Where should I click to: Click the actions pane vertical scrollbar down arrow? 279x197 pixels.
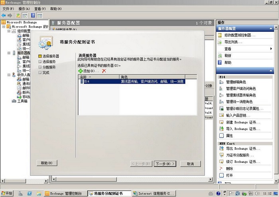pos(276,181)
